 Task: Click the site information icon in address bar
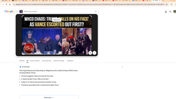pyautogui.click(x=14, y=4)
